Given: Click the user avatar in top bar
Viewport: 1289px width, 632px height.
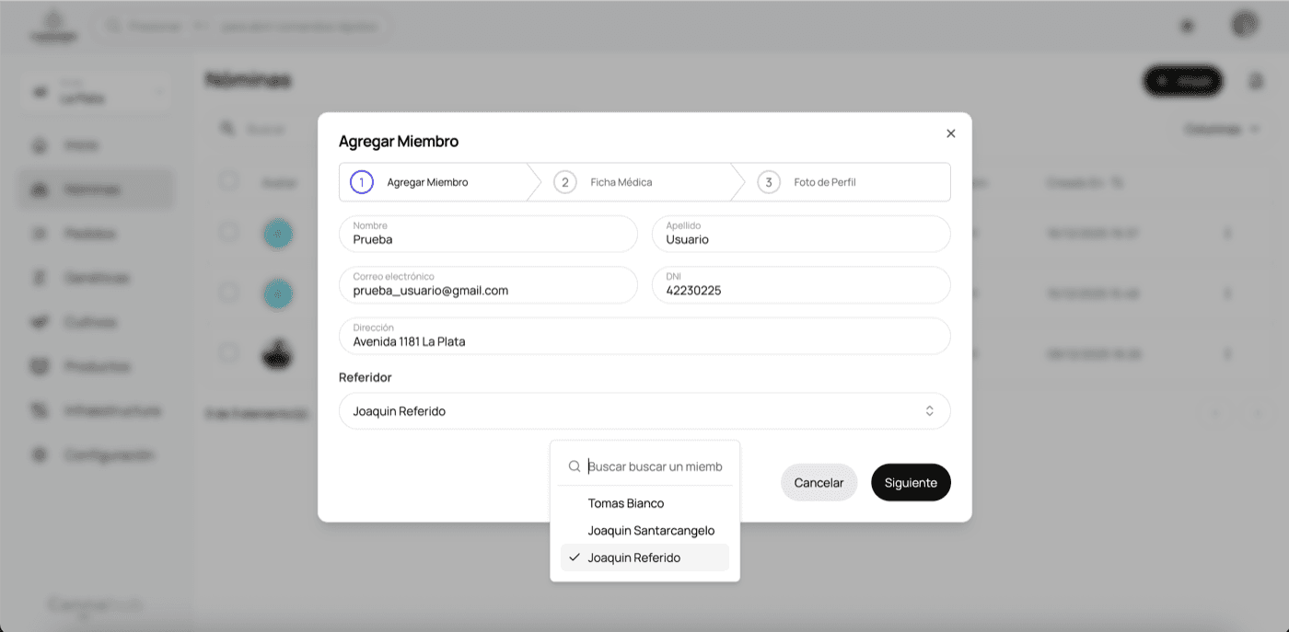Looking at the screenshot, I should [1245, 25].
